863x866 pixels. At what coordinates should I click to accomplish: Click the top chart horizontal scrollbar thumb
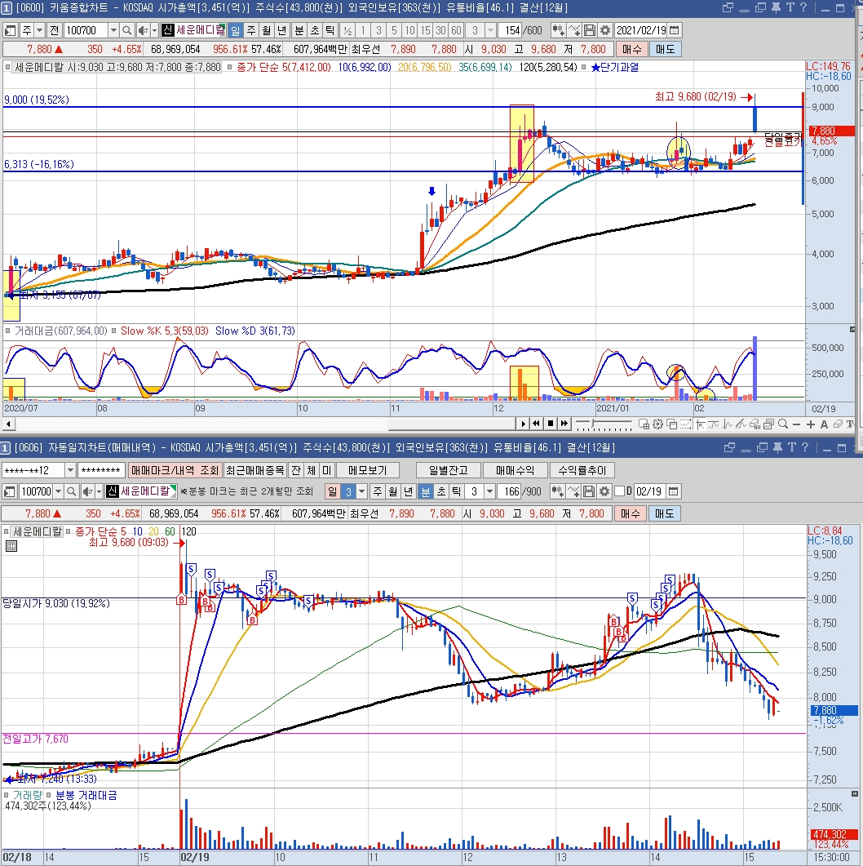(x=452, y=424)
